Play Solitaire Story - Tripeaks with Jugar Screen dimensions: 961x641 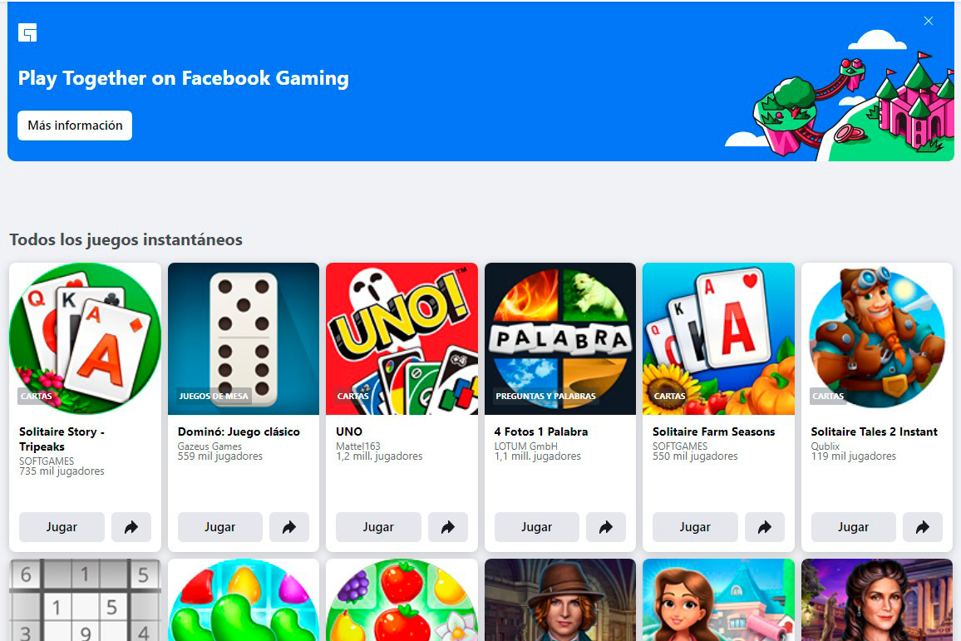(62, 527)
